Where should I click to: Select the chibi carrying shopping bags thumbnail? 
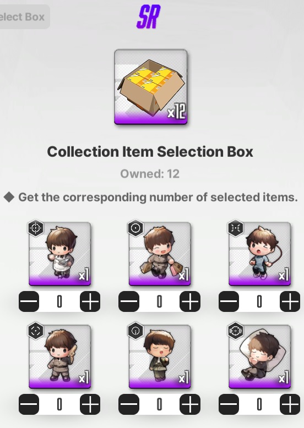(160, 254)
